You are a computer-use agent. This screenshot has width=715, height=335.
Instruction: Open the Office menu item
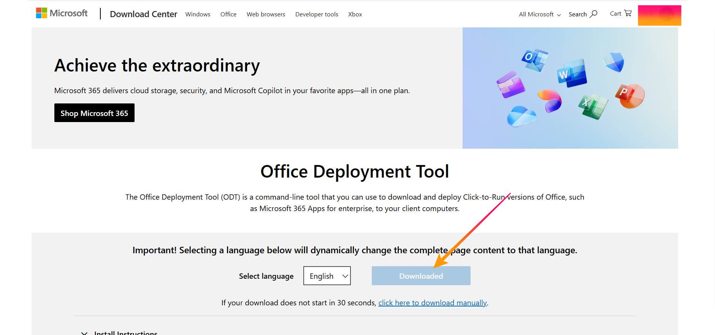pyautogui.click(x=228, y=14)
